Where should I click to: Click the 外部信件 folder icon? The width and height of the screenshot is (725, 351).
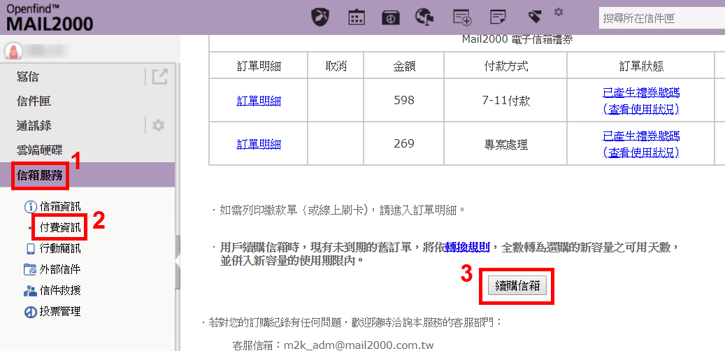click(29, 270)
